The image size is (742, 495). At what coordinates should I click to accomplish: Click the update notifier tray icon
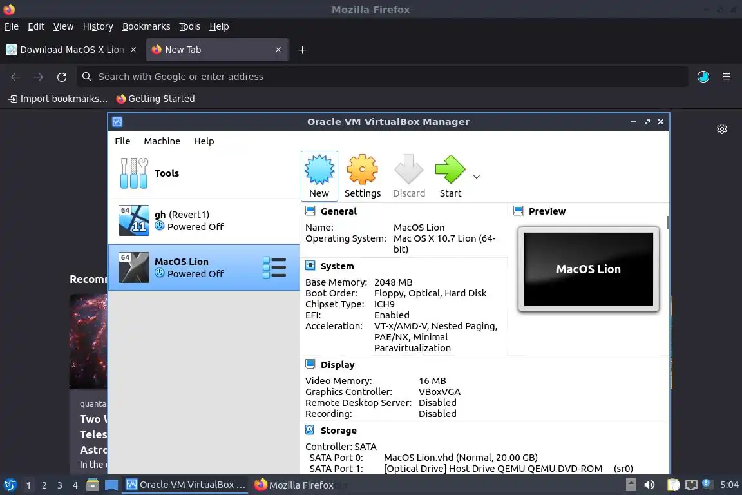click(706, 483)
